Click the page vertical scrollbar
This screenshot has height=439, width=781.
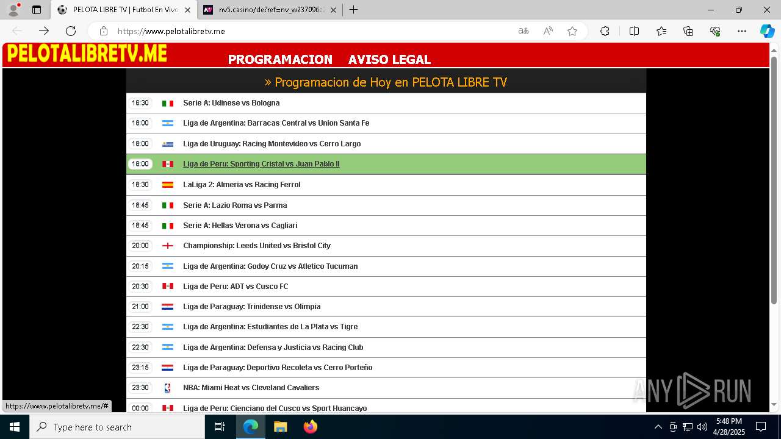tap(774, 180)
